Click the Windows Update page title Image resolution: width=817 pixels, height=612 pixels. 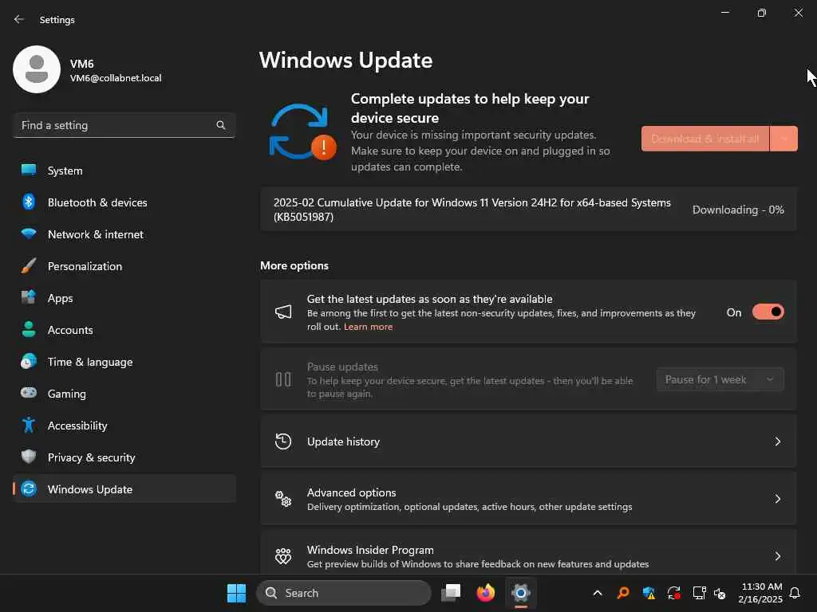345,60
